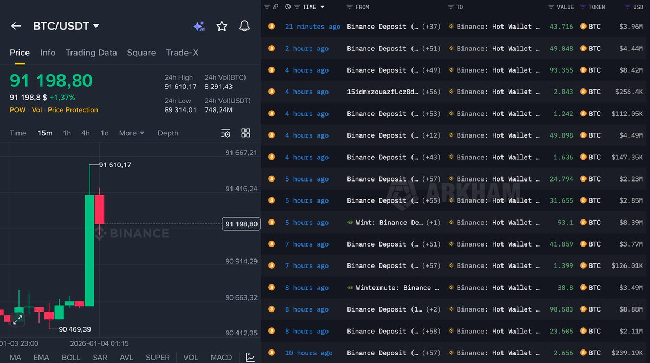Expand the More timeframes dropdown
650x363 pixels.
pos(131,133)
